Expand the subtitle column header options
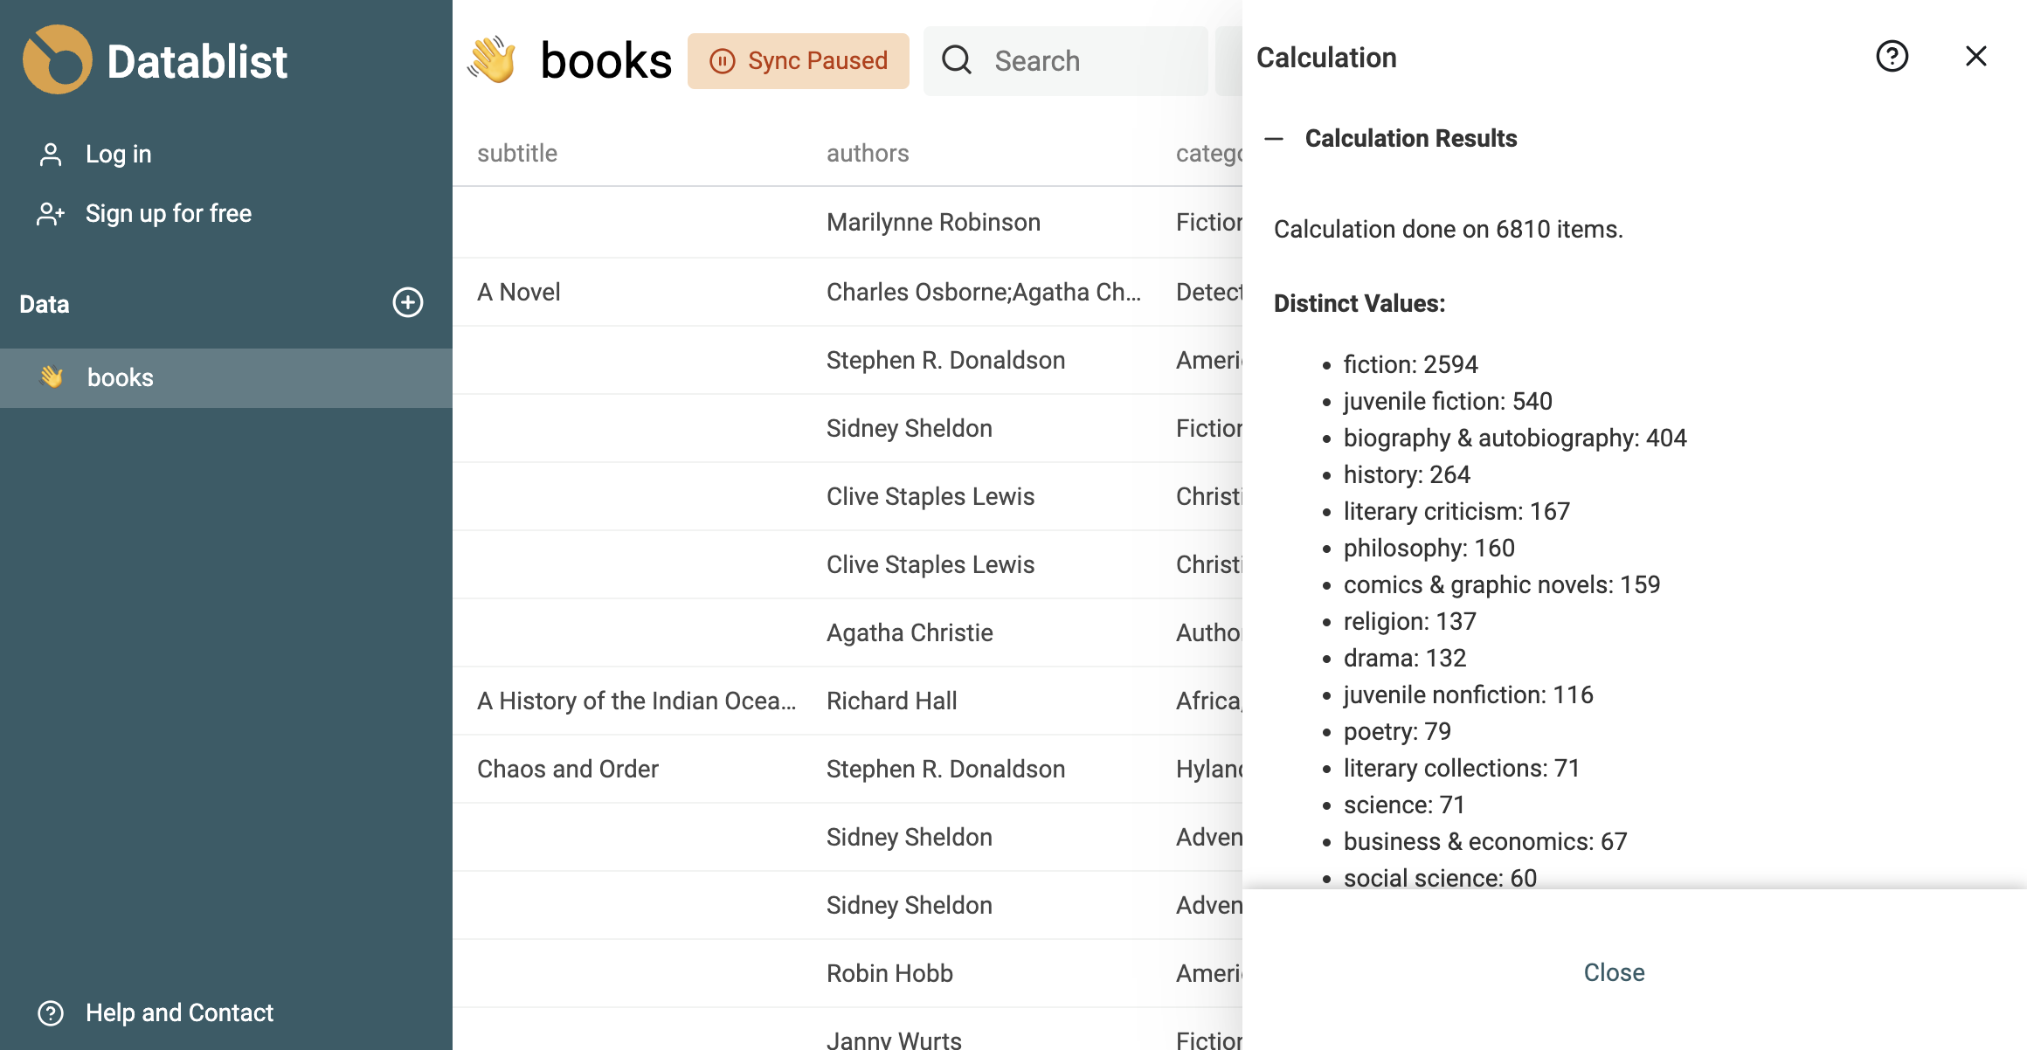The height and width of the screenshot is (1050, 2027). 517,153
